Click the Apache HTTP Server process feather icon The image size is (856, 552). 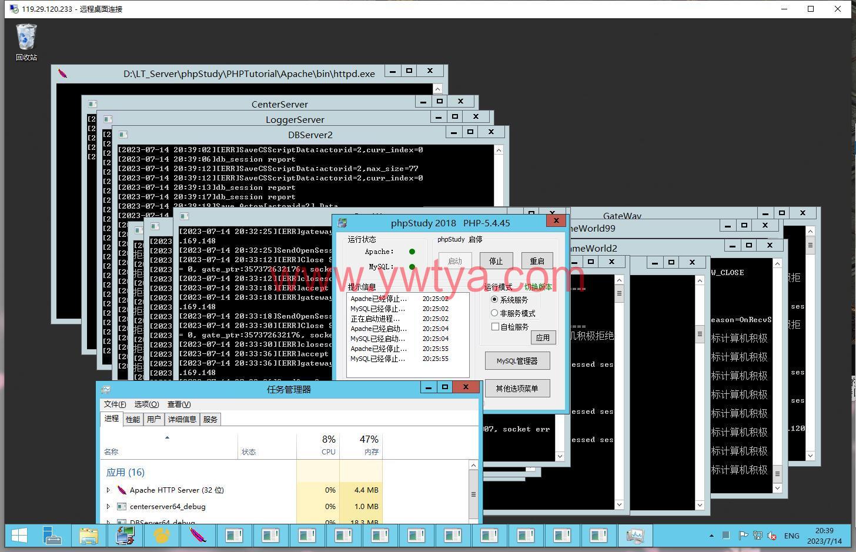tap(122, 490)
